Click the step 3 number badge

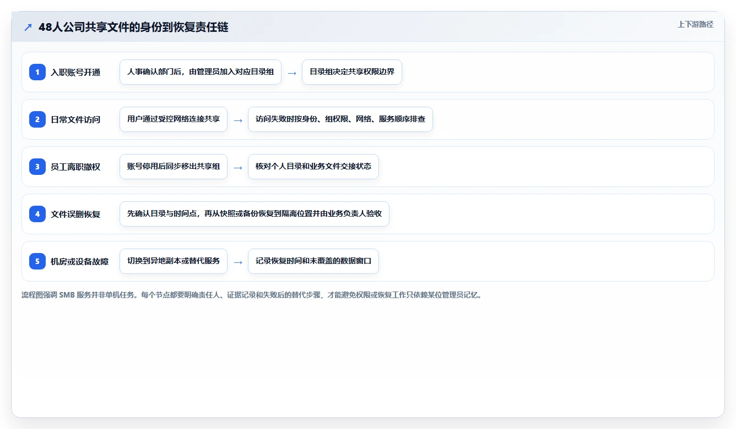(37, 167)
